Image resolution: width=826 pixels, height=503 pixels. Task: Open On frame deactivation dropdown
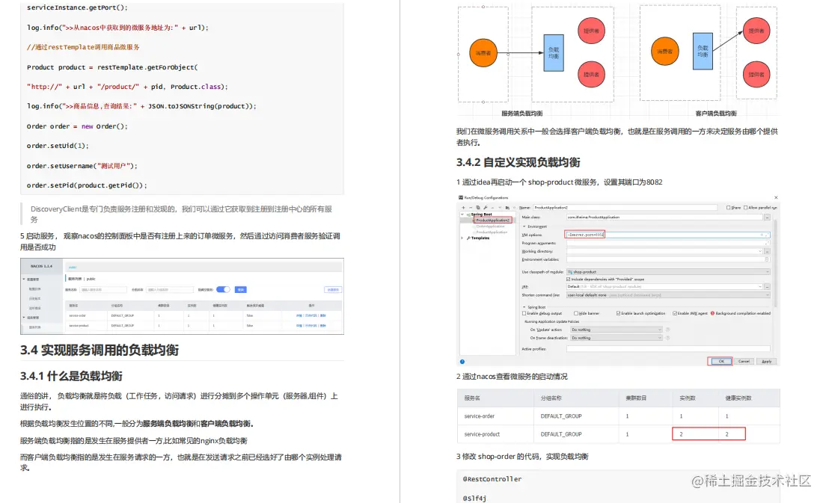tap(617, 338)
